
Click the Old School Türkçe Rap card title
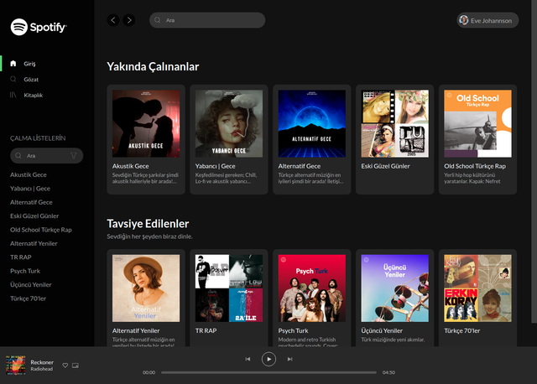pyautogui.click(x=475, y=166)
